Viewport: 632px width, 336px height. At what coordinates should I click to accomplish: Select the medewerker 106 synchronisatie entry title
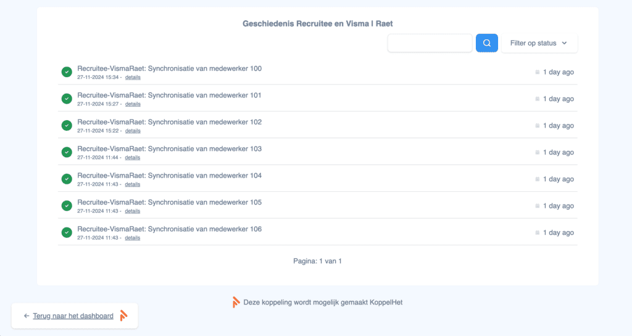tap(169, 229)
